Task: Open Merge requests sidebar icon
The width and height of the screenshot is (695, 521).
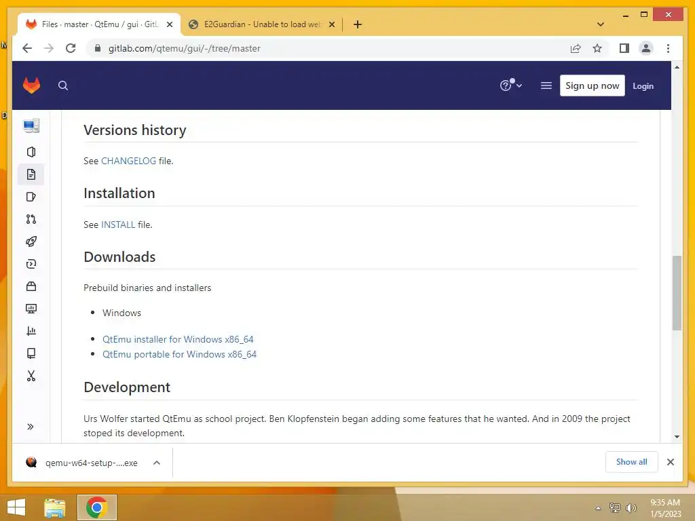Action: (x=31, y=219)
